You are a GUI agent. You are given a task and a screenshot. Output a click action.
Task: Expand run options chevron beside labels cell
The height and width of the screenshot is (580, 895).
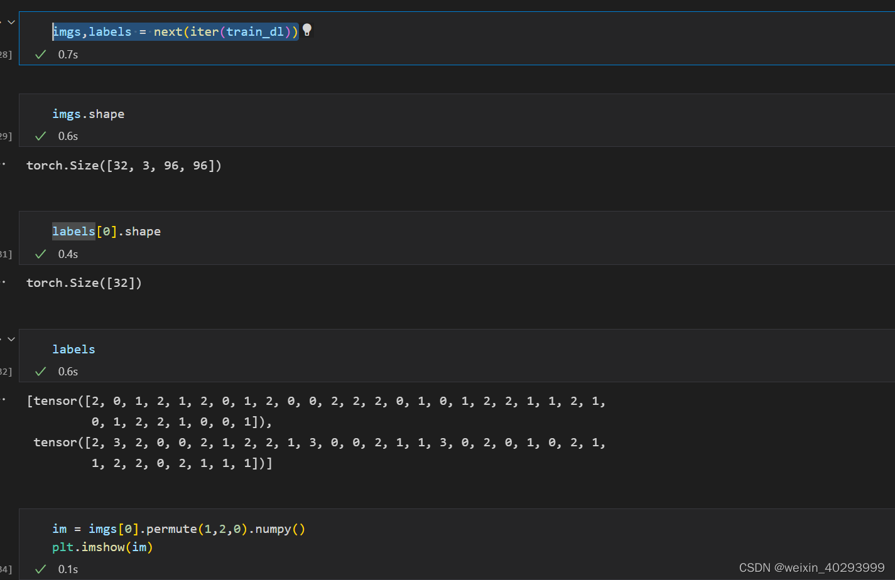(x=11, y=339)
